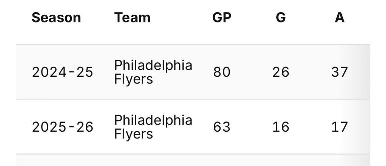The image size is (386, 166).
Task: Select the 2025-26 season cell
Action: 63,127
